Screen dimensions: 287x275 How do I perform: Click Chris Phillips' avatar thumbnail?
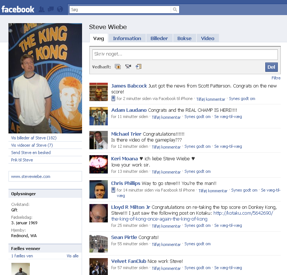pos(99,189)
